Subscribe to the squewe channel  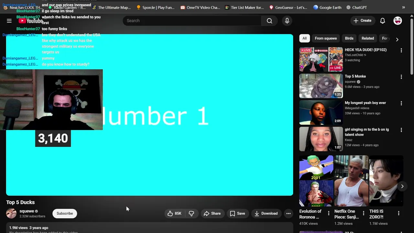65,213
